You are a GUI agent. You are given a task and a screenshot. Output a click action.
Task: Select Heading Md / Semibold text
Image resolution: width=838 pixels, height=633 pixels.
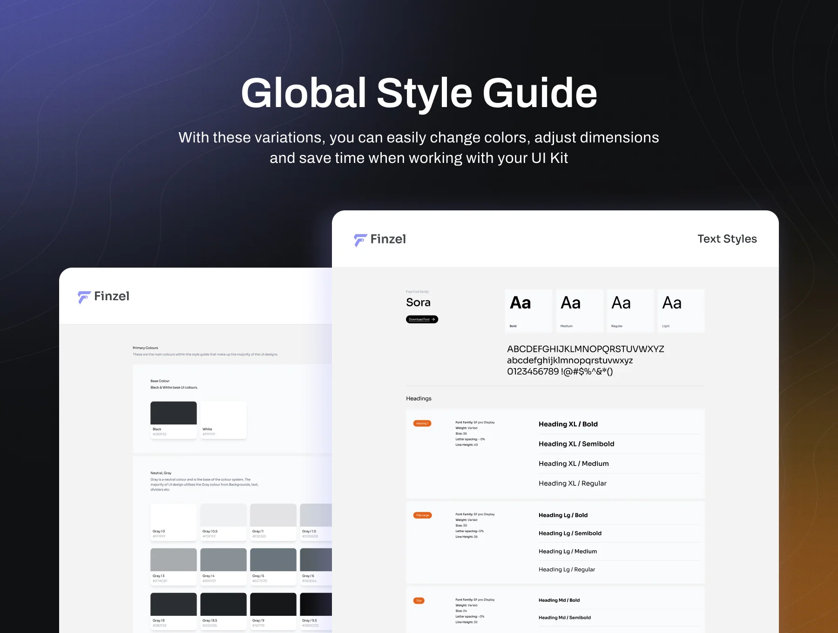coord(565,618)
